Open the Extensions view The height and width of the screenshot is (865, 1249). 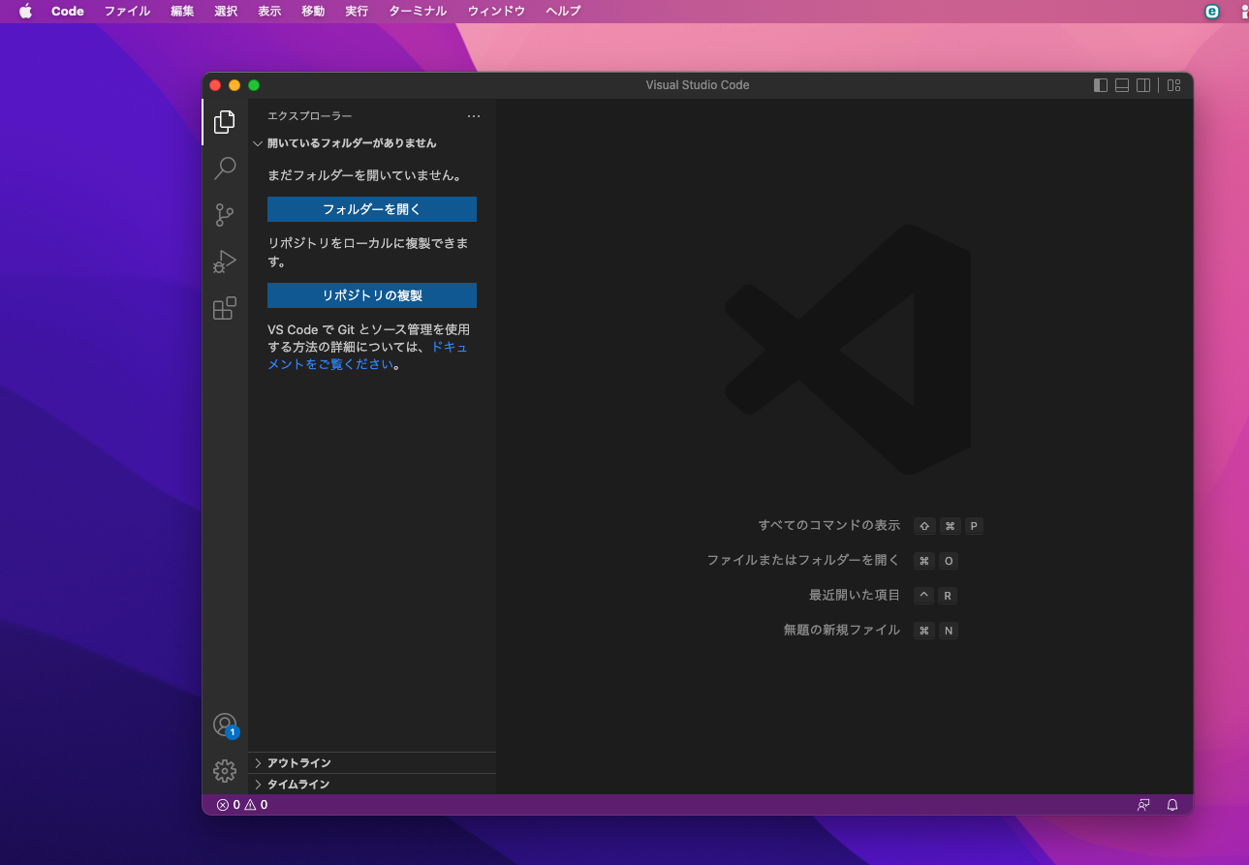(225, 308)
